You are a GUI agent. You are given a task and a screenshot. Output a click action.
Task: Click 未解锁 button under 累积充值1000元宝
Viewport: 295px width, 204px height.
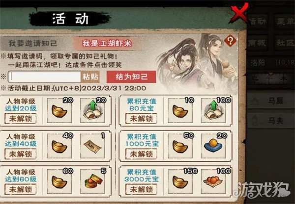pyautogui.click(x=141, y=154)
